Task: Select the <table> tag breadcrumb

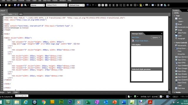Action: tap(10, 14)
